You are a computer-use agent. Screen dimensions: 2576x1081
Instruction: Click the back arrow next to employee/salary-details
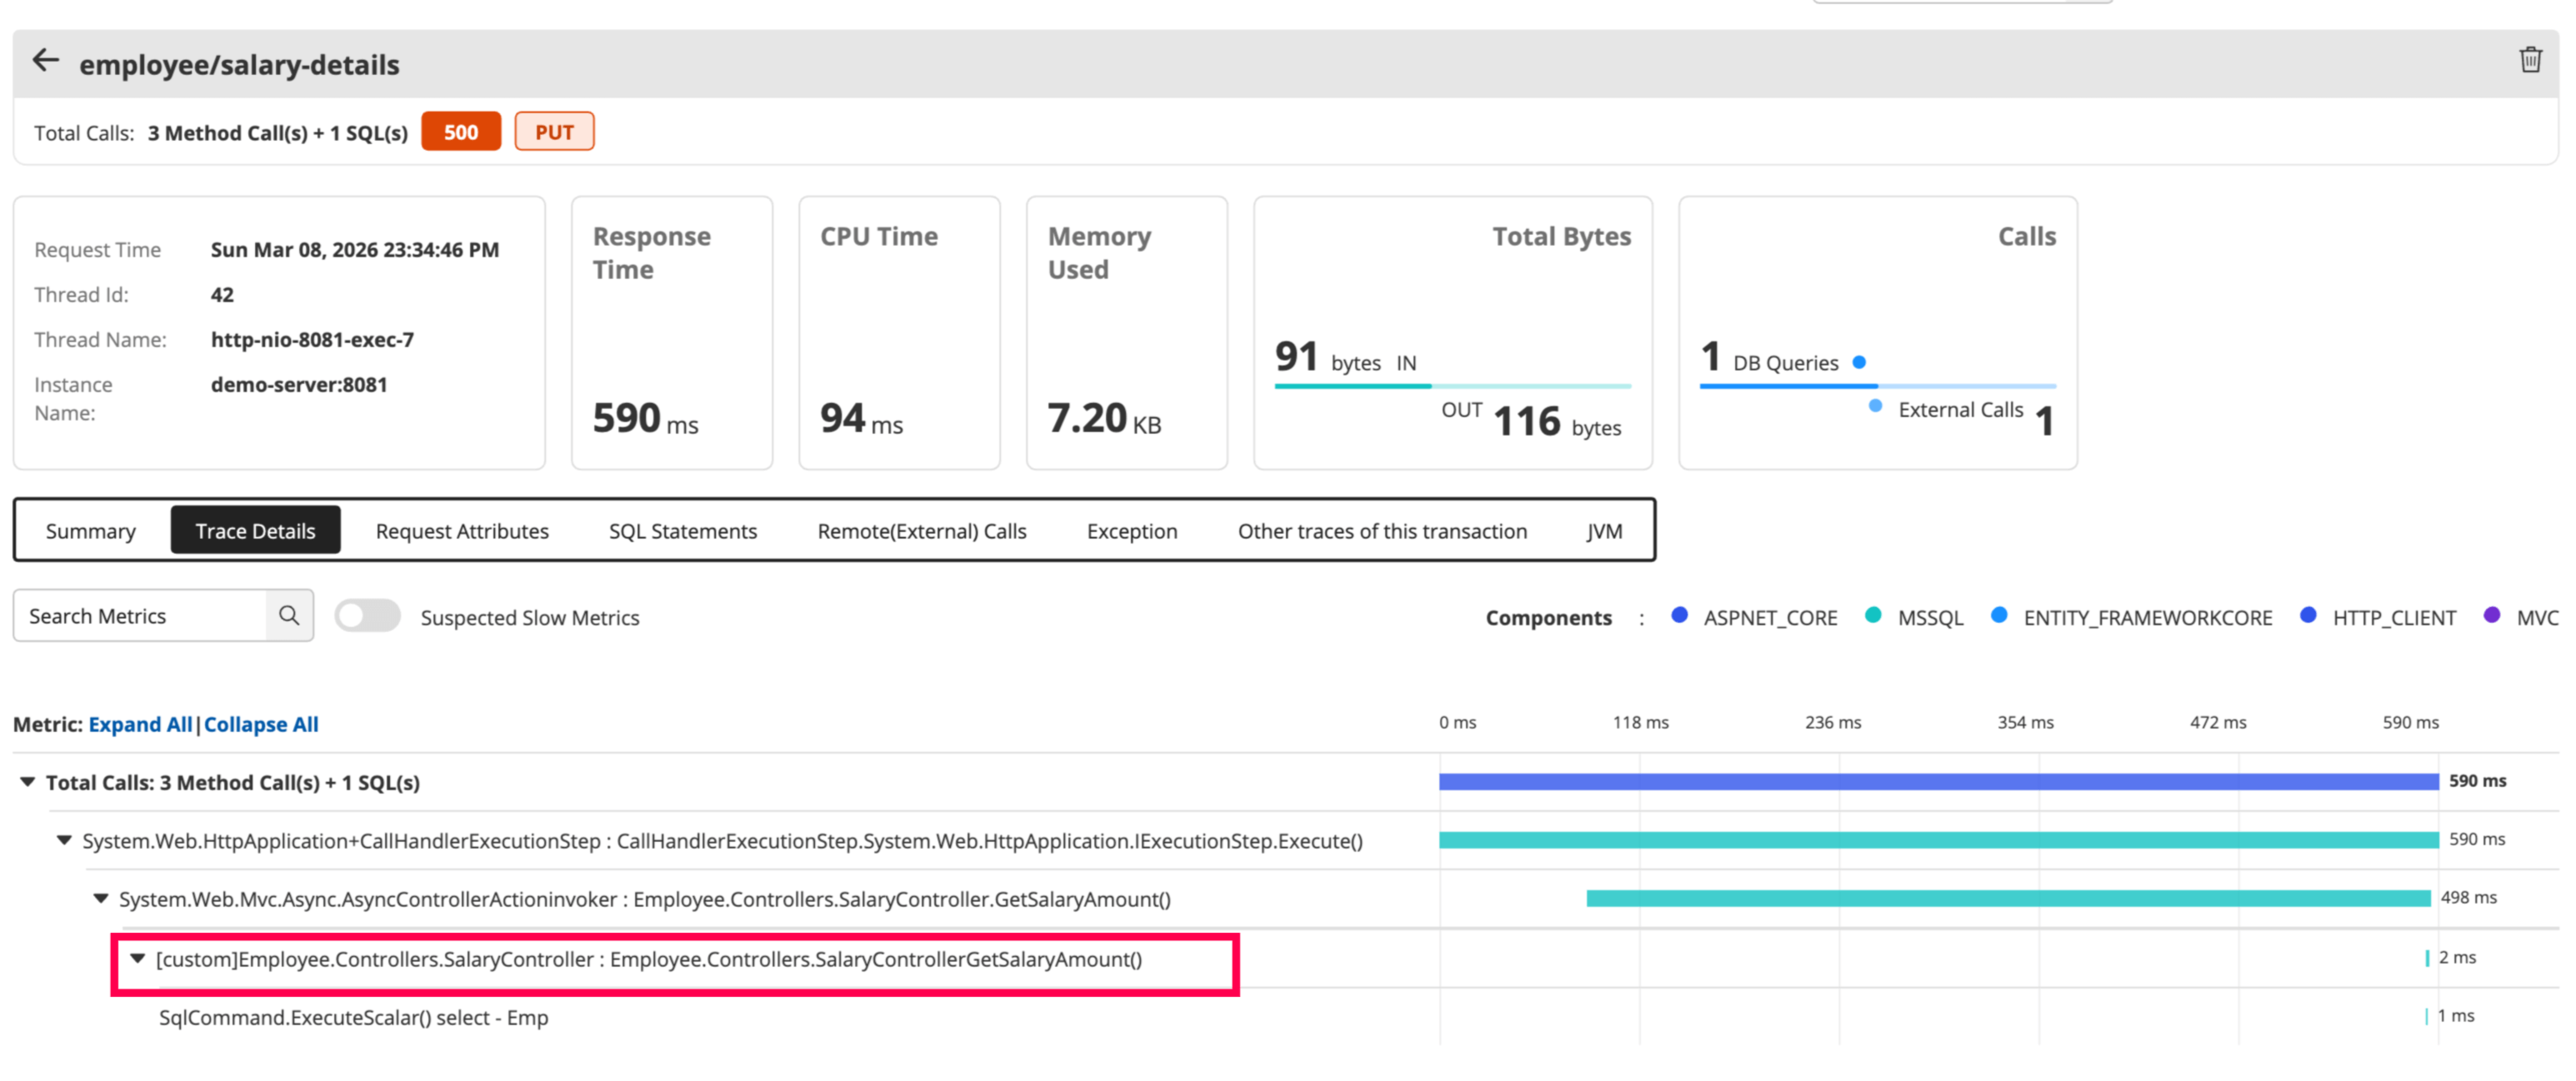(x=46, y=62)
